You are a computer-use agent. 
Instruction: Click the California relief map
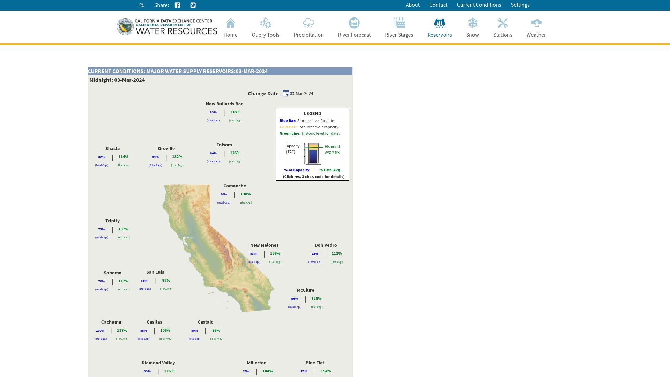click(x=219, y=248)
